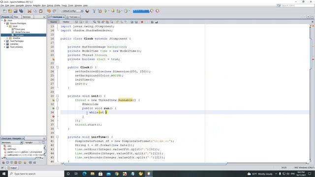Open File Explorer from taskbar
This screenshot has height=177, width=315.
[x=93, y=174]
